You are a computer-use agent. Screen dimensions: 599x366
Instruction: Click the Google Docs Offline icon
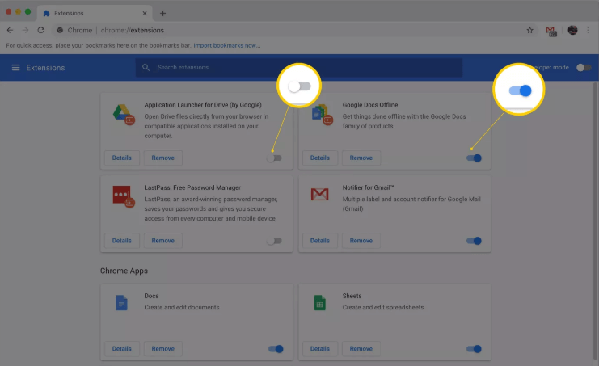(x=322, y=114)
